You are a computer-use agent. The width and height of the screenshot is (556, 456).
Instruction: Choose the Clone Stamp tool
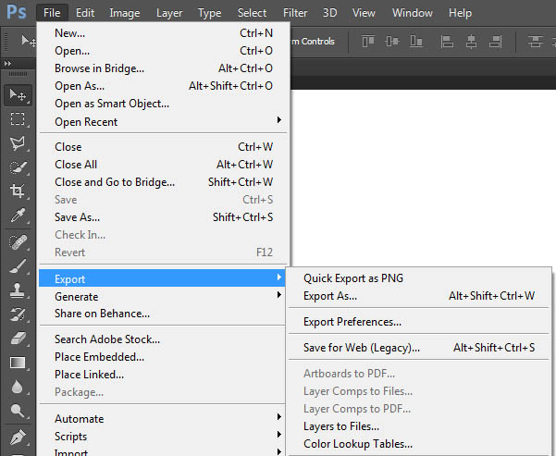click(x=17, y=290)
